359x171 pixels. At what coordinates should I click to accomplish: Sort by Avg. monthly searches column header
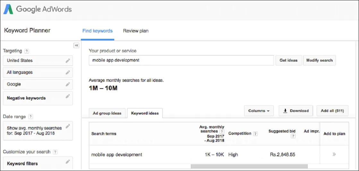(212, 134)
